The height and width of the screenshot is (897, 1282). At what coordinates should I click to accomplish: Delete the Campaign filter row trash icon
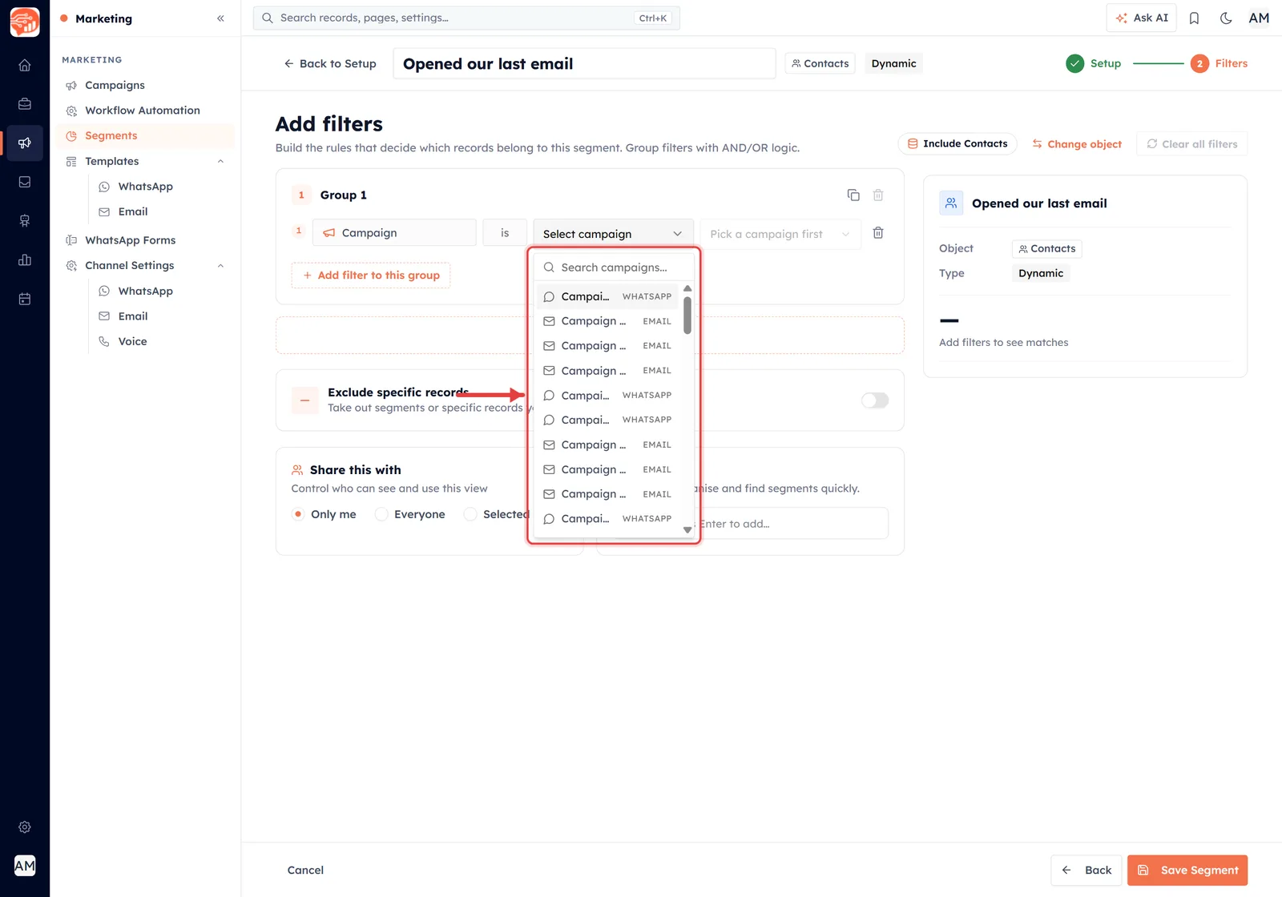(878, 232)
